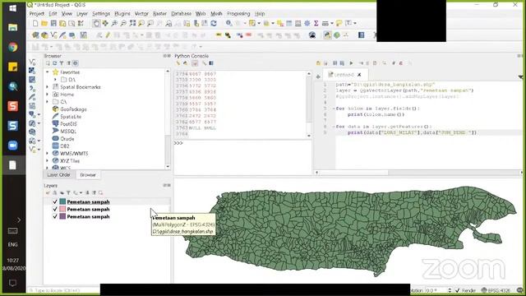The width and height of the screenshot is (526, 296).
Task: Open the Processing menu
Action: click(238, 13)
